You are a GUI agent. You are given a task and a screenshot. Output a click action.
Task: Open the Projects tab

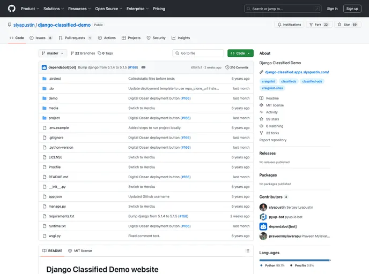click(x=131, y=38)
